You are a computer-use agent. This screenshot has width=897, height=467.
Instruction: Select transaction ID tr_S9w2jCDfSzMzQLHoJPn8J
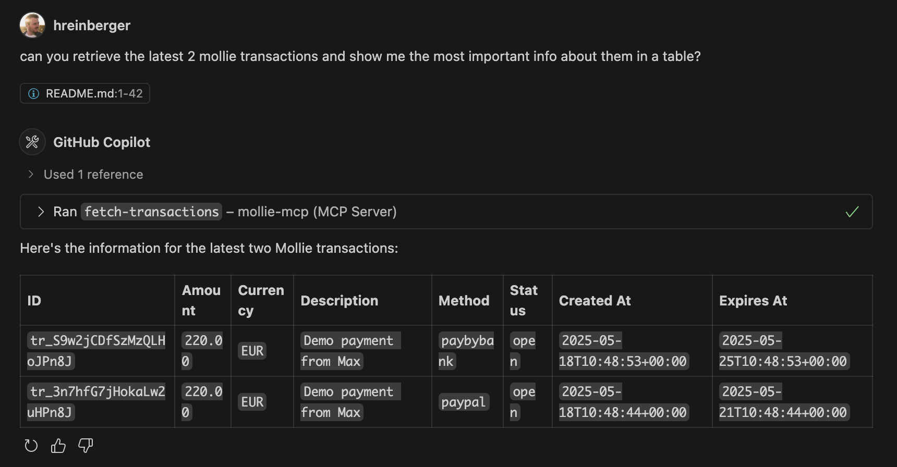point(96,351)
